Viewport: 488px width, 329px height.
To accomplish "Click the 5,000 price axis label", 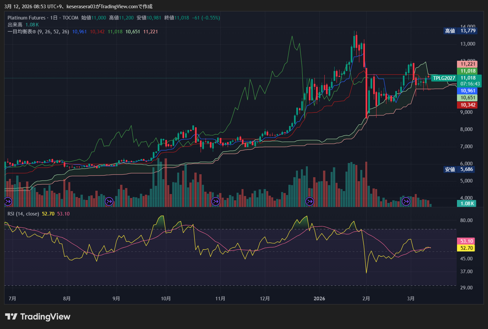I will [467, 181].
